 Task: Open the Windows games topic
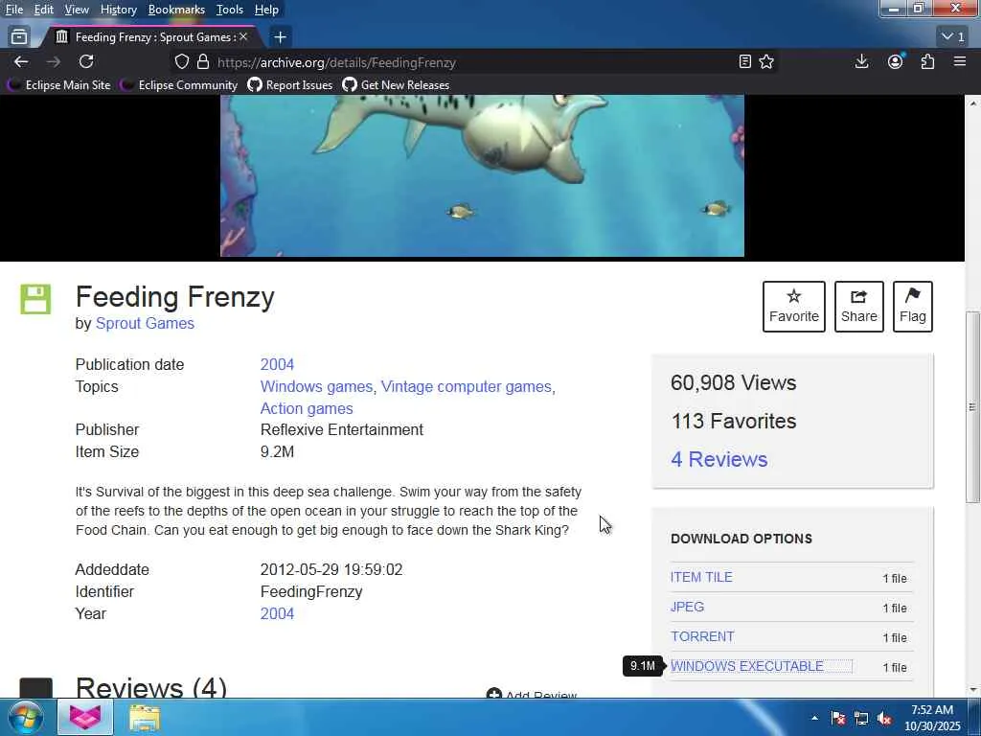[x=316, y=387]
